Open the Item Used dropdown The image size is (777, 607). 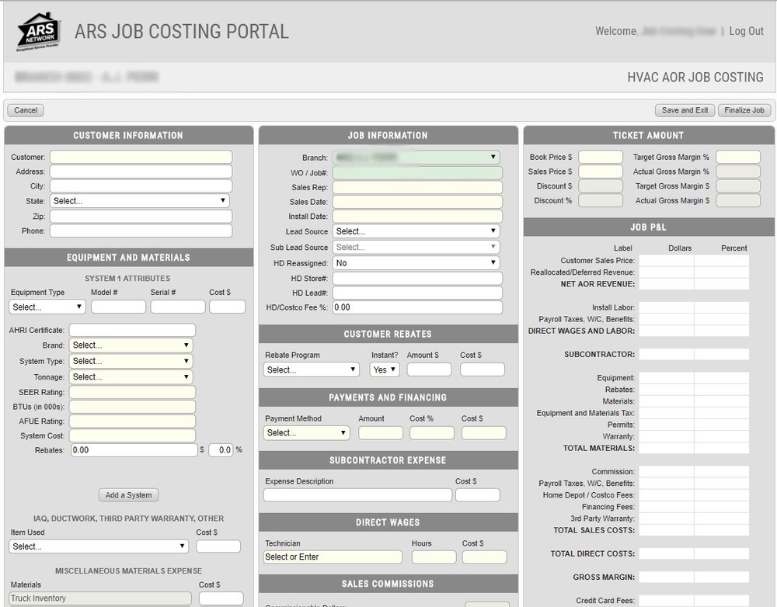pyautogui.click(x=99, y=546)
